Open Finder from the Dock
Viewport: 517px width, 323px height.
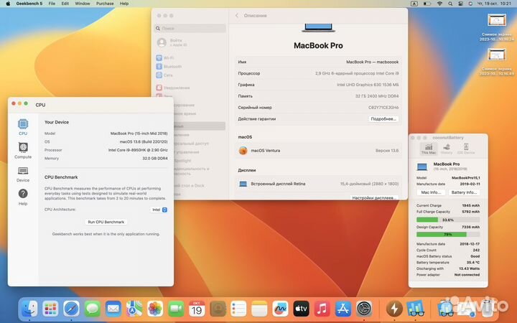pos(29,309)
